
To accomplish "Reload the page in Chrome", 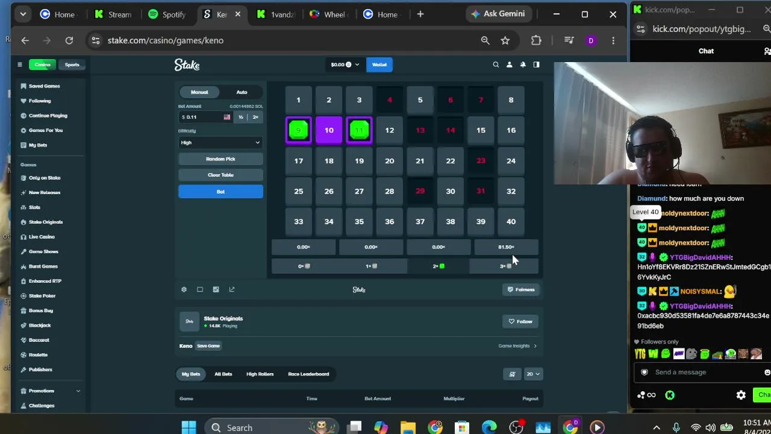I will tap(69, 40).
